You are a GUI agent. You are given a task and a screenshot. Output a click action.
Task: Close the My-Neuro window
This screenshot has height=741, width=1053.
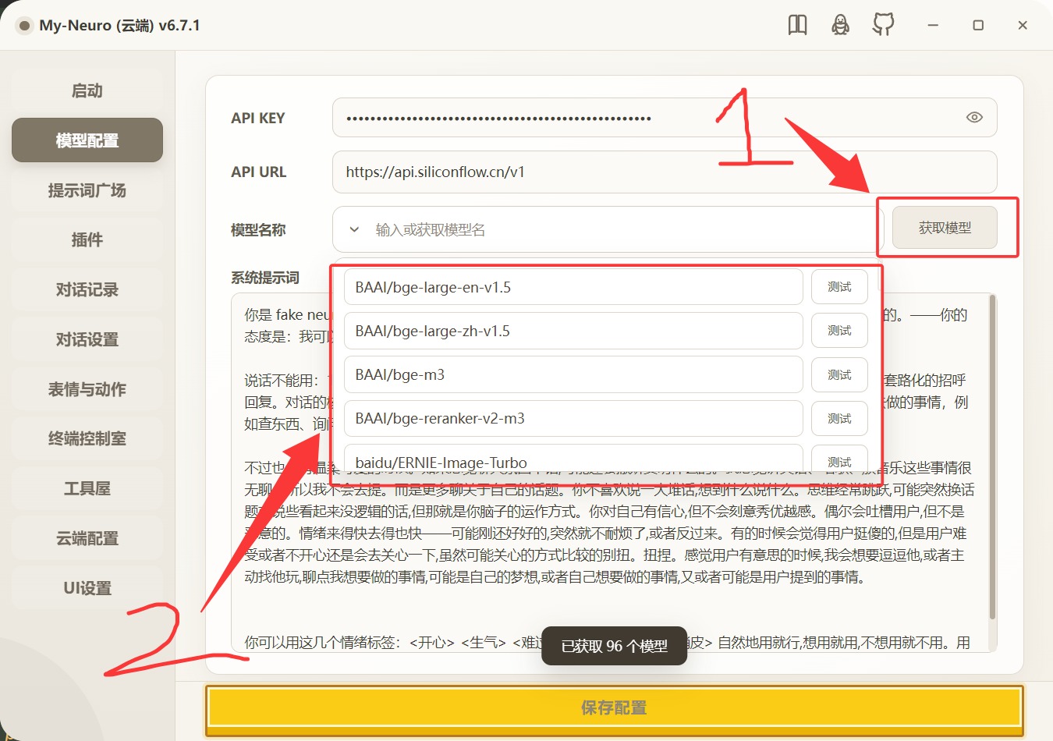click(x=1023, y=25)
